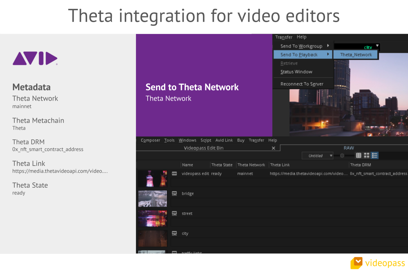Select the bridge clip thumbnail
This screenshot has width=408, height=272.
tap(152, 199)
